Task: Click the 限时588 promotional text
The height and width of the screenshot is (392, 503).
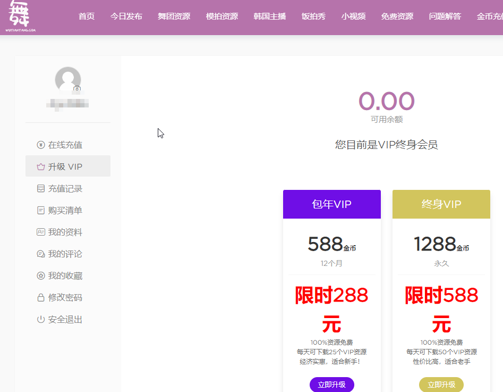Action: click(x=441, y=295)
